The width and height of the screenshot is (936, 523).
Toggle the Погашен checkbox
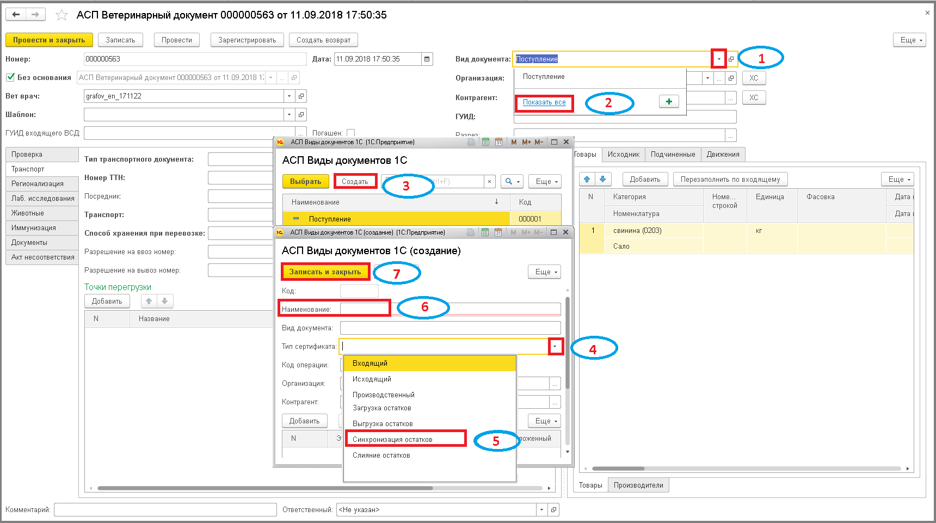350,133
